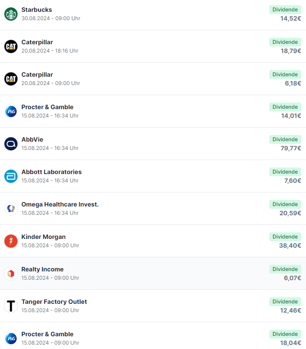The image size is (306, 349).
Task: Click the red Kinder Morgan logo icon
Action: tap(11, 241)
